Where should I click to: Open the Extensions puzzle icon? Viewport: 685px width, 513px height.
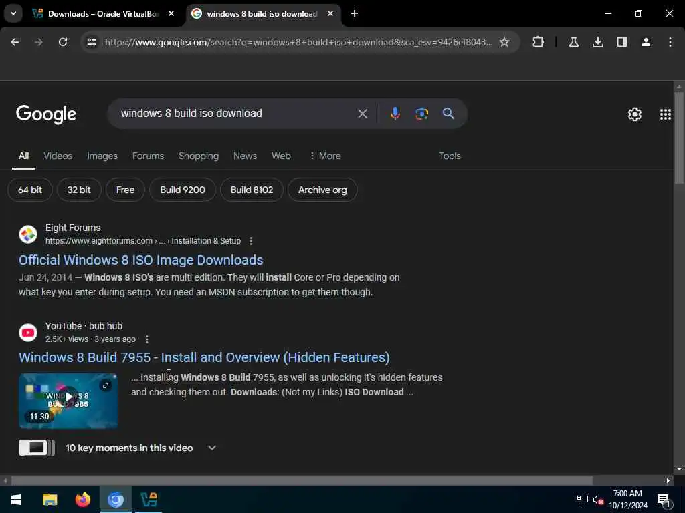[x=539, y=42]
